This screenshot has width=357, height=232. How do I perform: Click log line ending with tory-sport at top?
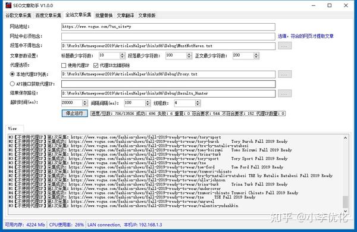pyautogui.click(x=115, y=137)
